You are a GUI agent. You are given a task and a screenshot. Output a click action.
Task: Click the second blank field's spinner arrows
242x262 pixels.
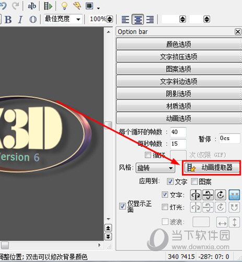click(x=206, y=19)
